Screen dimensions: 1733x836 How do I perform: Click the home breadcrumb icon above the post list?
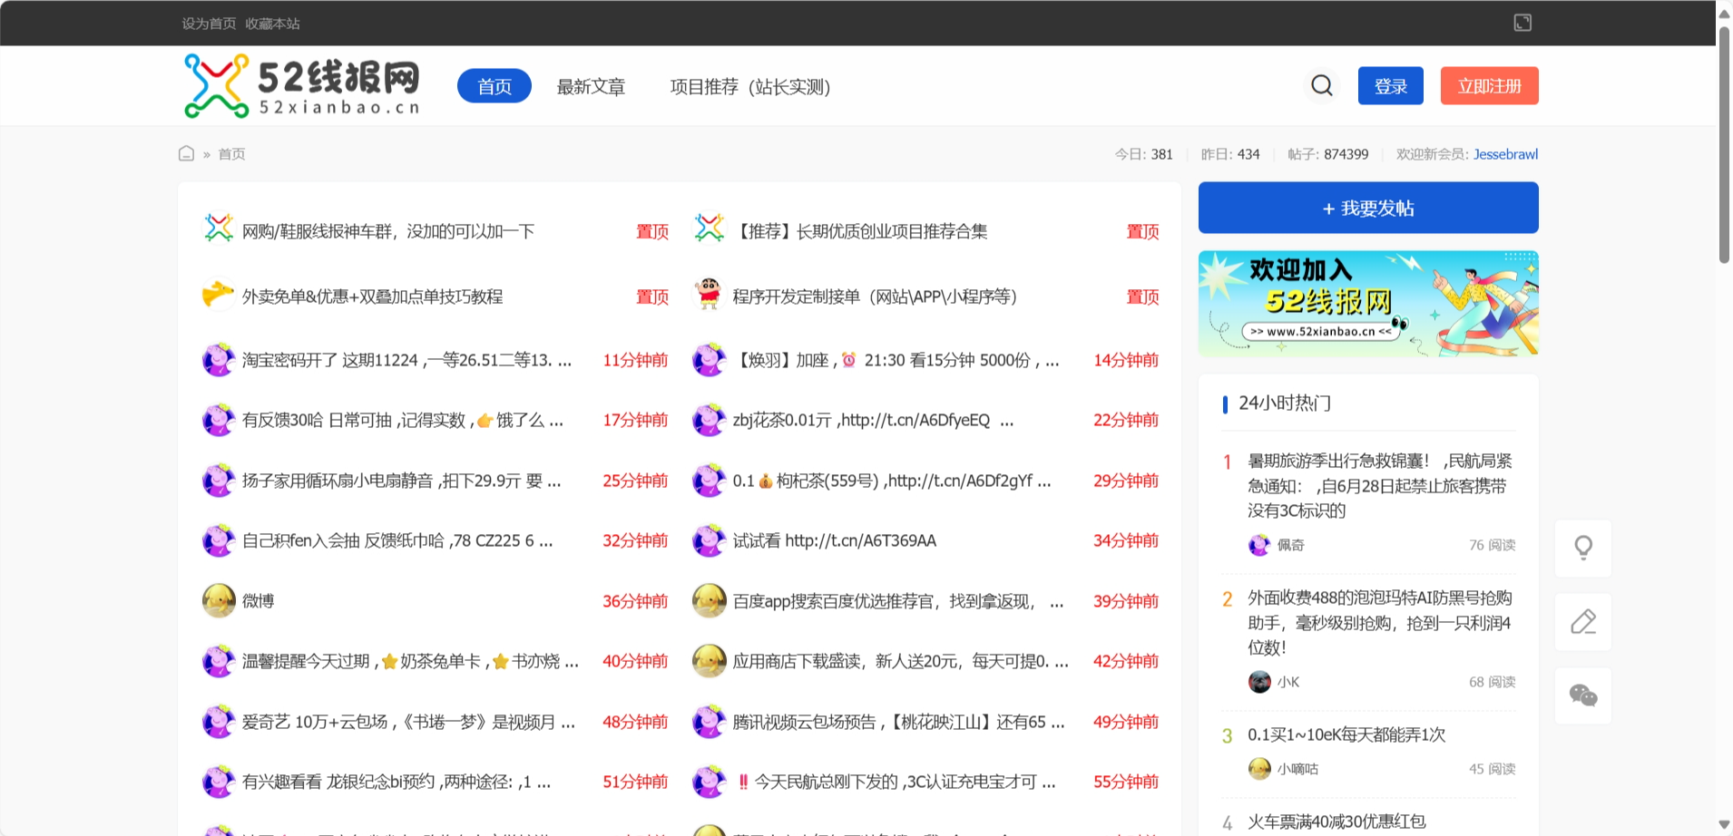pos(186,153)
